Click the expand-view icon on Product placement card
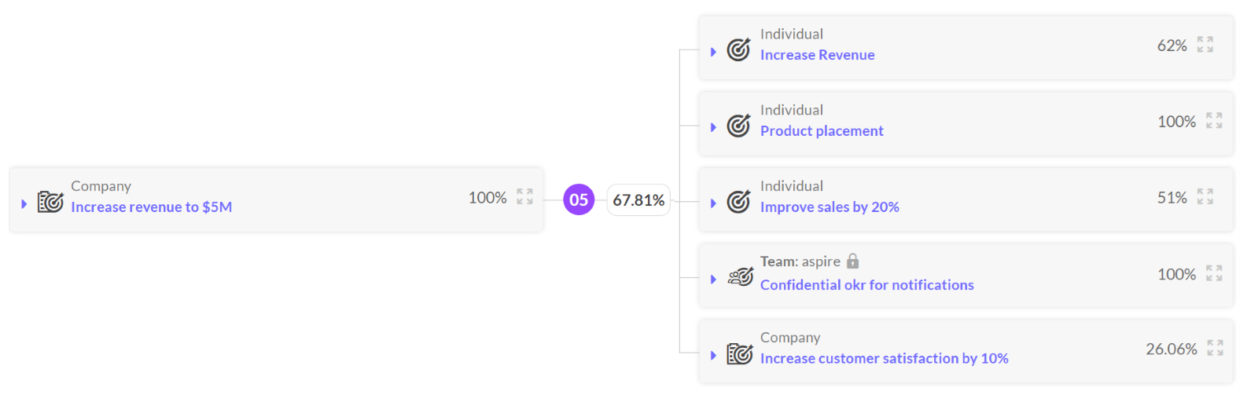 [1214, 121]
